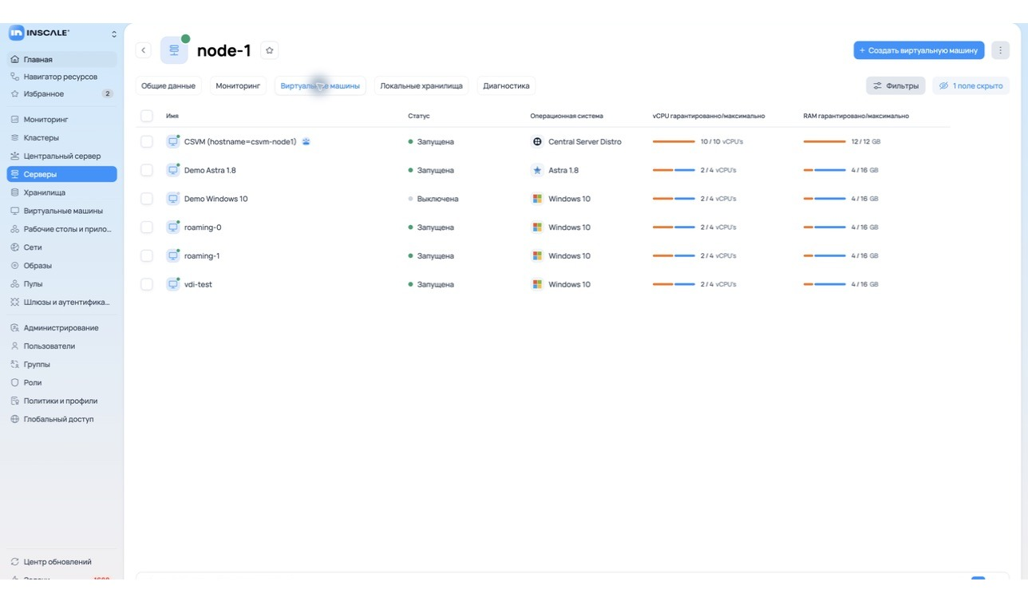
Task: Open Главная in the sidebar
Action: pyautogui.click(x=62, y=59)
